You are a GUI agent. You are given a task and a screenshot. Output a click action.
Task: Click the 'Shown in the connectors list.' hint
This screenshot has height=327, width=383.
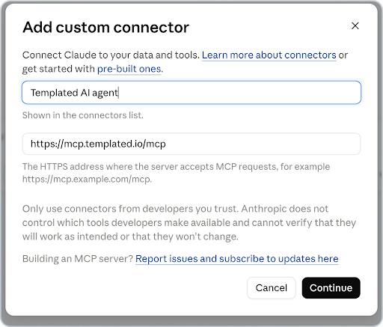[83, 115]
